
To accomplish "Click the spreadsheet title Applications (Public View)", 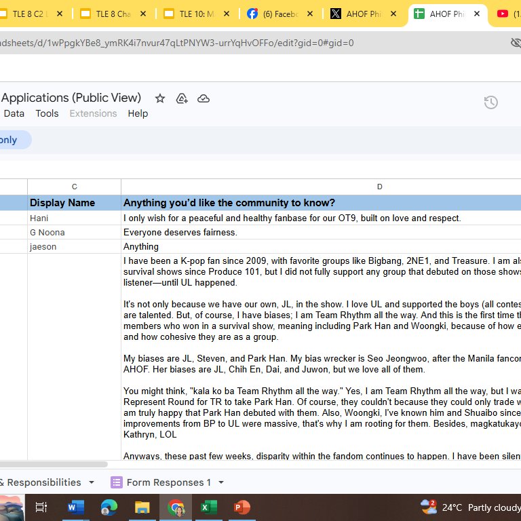I will tap(71, 98).
